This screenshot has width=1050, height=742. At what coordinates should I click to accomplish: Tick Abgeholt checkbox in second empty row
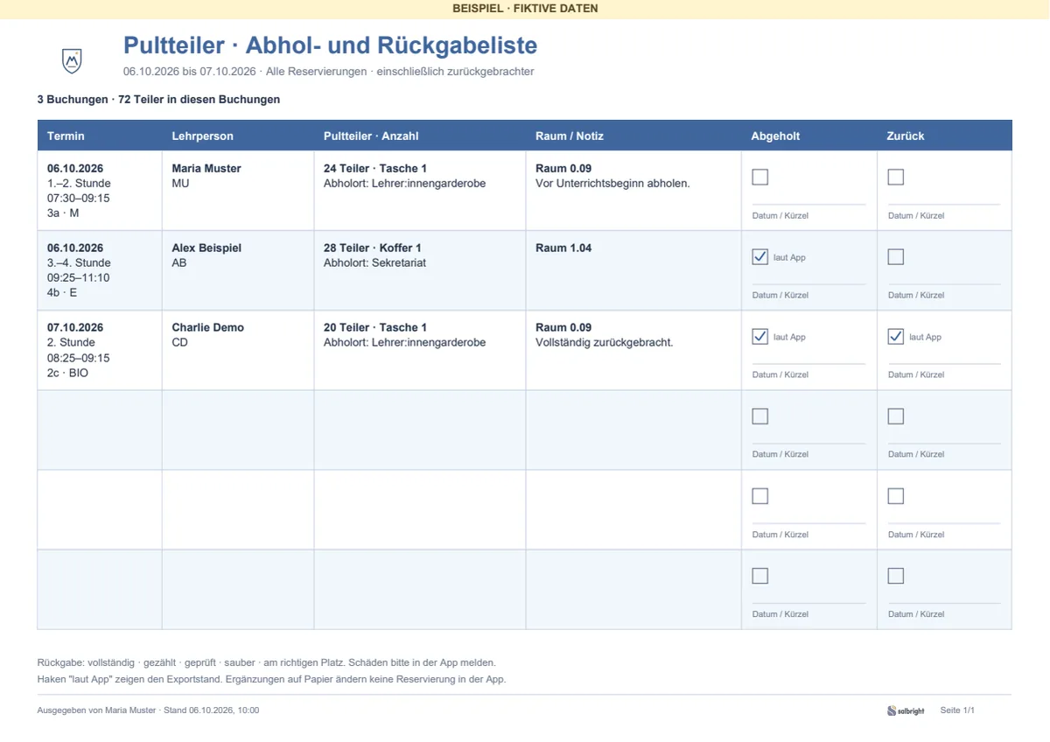[760, 496]
